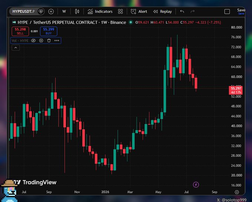This screenshot has width=252, height=202.
Task: Add a symbol to compare with the plus icon
Action: [x=51, y=11]
